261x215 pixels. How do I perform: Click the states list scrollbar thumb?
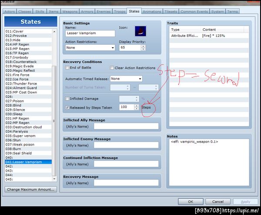[54, 121]
